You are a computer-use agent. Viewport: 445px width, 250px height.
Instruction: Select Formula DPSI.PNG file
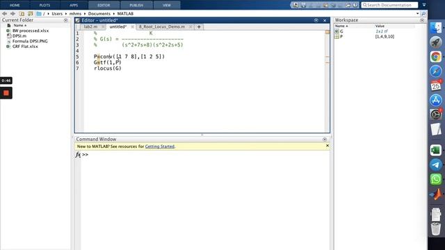(30, 41)
